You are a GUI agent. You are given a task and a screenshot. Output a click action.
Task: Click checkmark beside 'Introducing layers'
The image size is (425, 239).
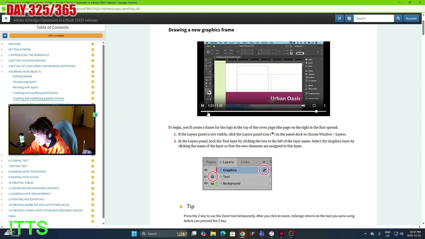[93, 82]
